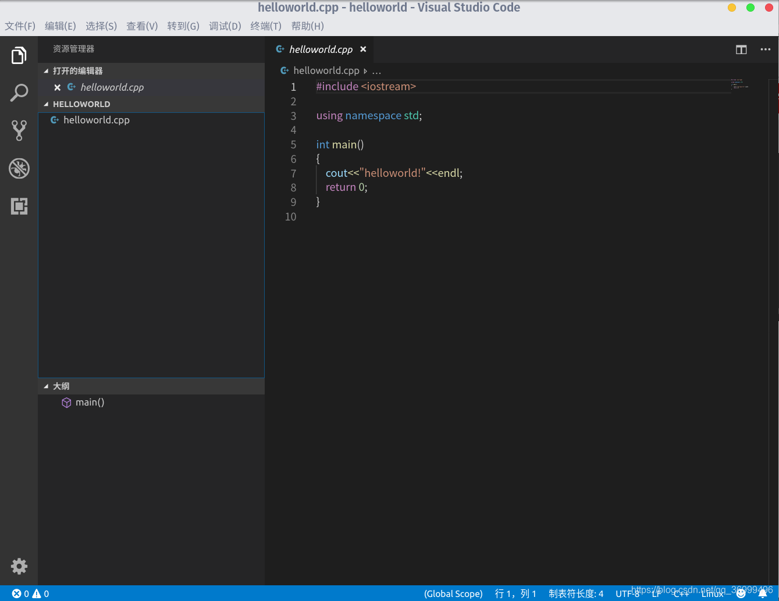Open the 文件(F) menu

(20, 26)
